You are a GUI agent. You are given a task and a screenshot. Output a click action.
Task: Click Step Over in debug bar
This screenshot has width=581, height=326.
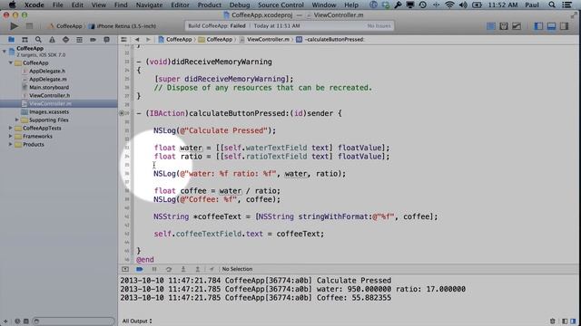[169, 269]
